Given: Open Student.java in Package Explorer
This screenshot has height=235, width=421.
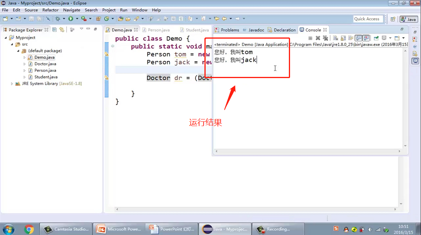Looking at the screenshot, I should point(46,77).
